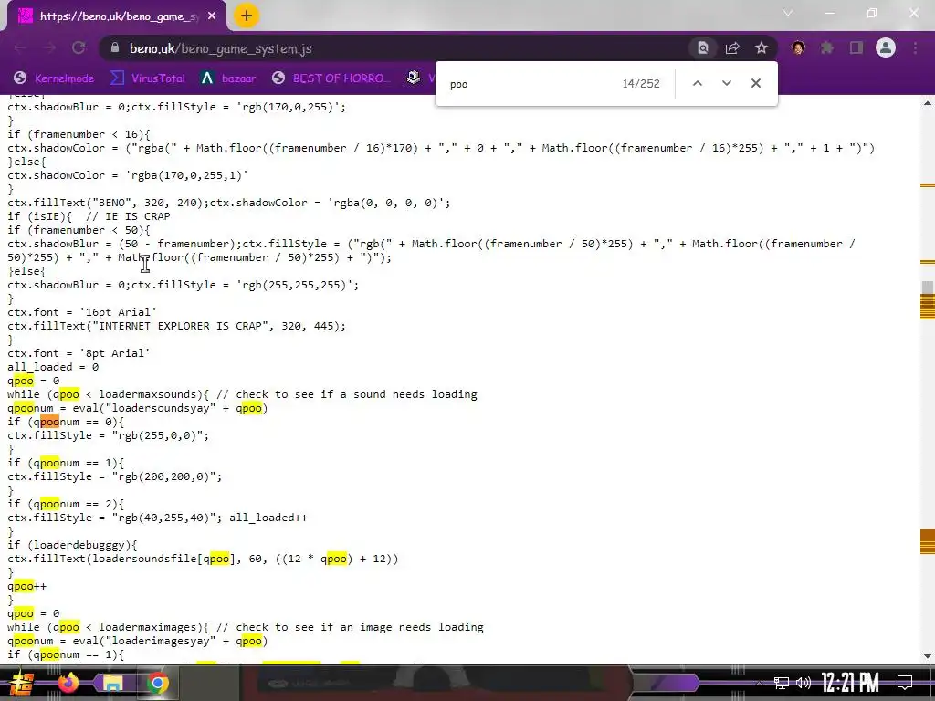The width and height of the screenshot is (935, 701).
Task: Share this page using the share icon
Action: pyautogui.click(x=732, y=48)
